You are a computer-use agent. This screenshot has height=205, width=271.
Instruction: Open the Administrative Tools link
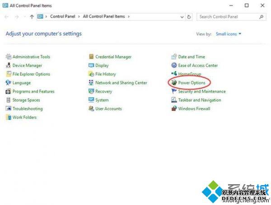(x=31, y=57)
